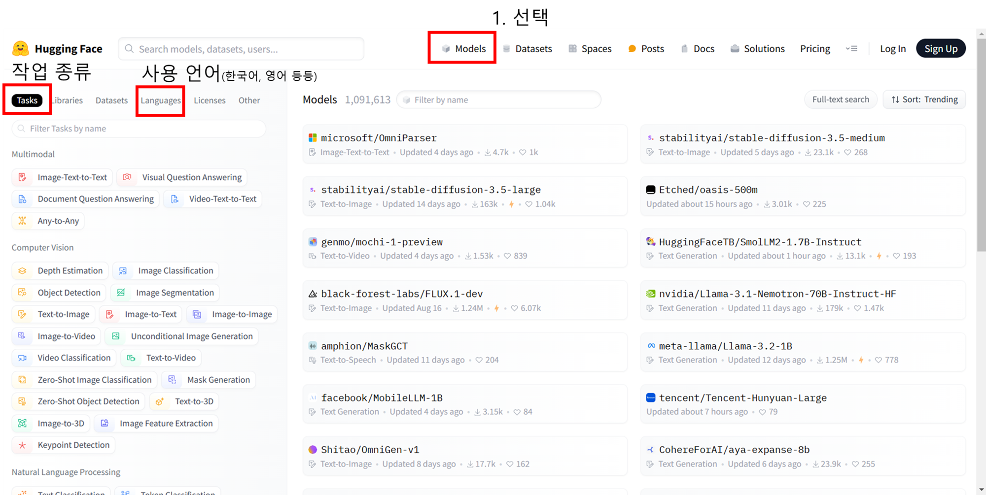Click the Zero-Shot Image Classification icon
Screen dimensions: 986x495
tap(23, 380)
